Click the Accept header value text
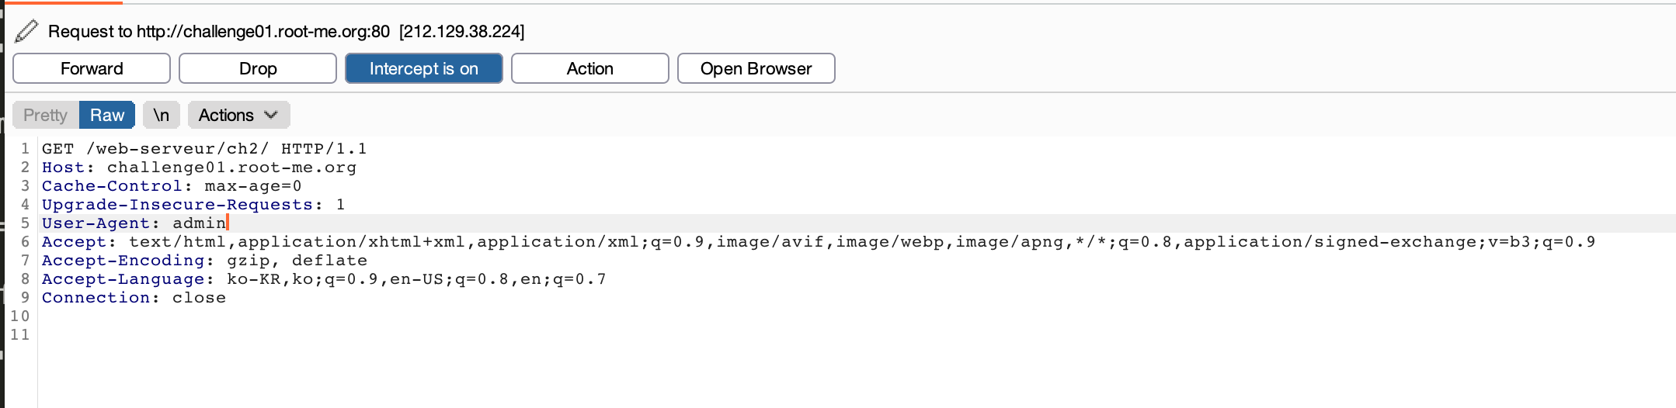1676x408 pixels. pos(862,242)
